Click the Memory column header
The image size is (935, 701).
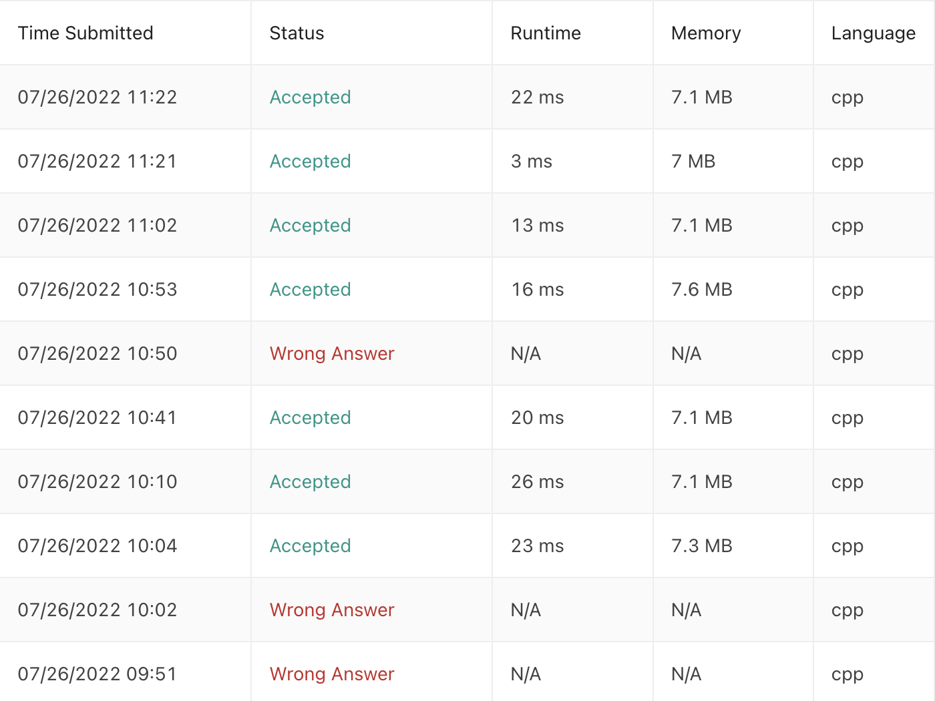(x=706, y=33)
